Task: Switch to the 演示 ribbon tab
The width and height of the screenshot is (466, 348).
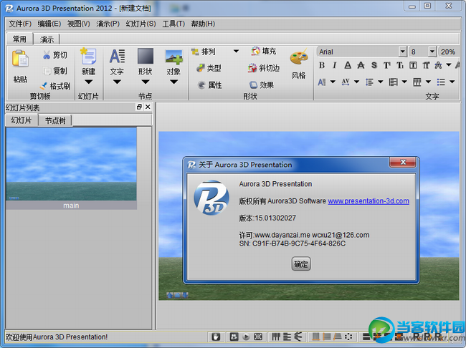Action: pos(47,39)
